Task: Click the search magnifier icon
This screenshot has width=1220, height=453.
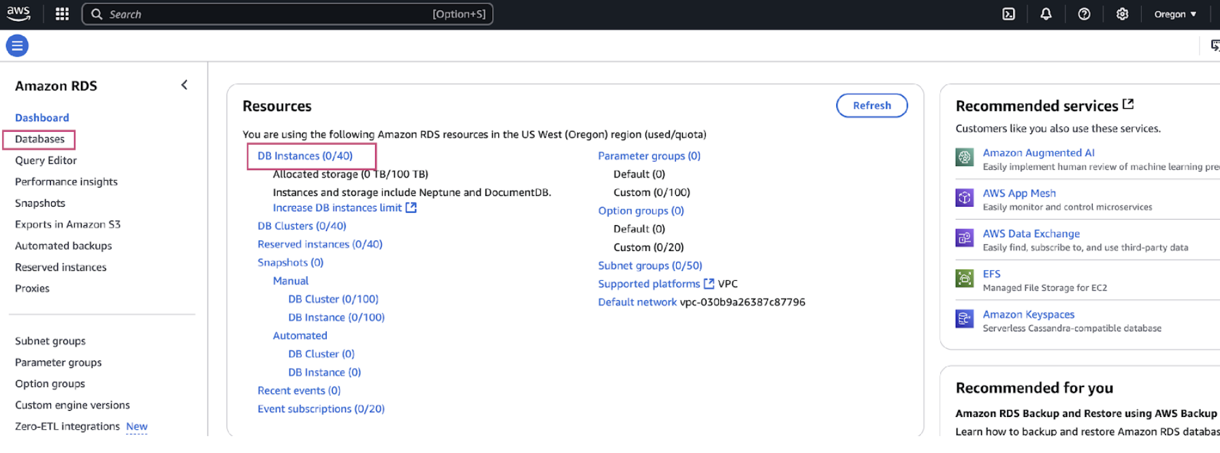Action: [x=97, y=14]
